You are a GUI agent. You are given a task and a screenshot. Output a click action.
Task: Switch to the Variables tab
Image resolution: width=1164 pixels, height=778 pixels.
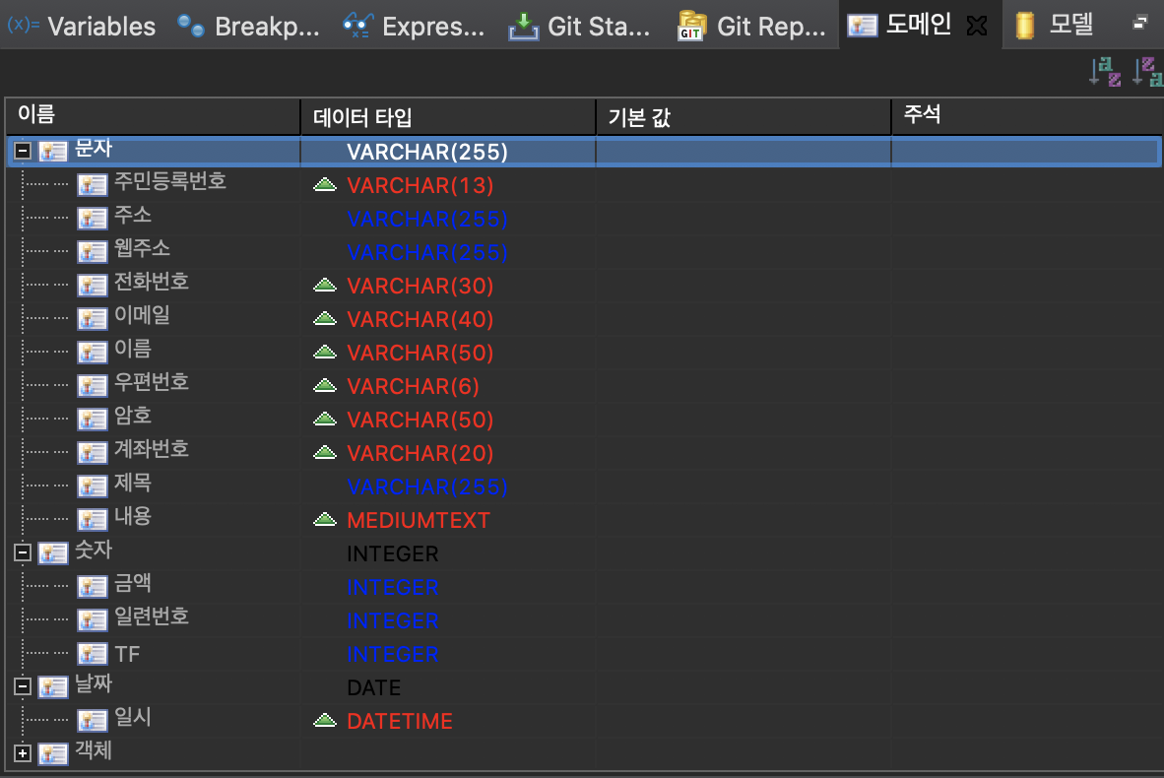pos(83,26)
